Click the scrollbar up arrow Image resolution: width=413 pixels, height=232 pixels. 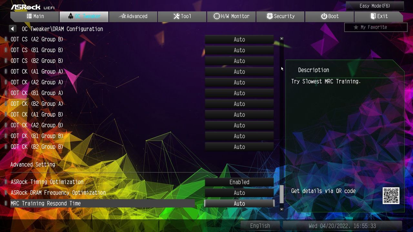[x=282, y=39]
